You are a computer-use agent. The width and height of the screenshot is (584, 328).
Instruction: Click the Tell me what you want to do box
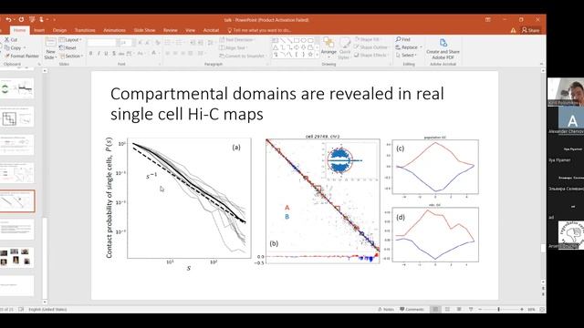coord(259,30)
